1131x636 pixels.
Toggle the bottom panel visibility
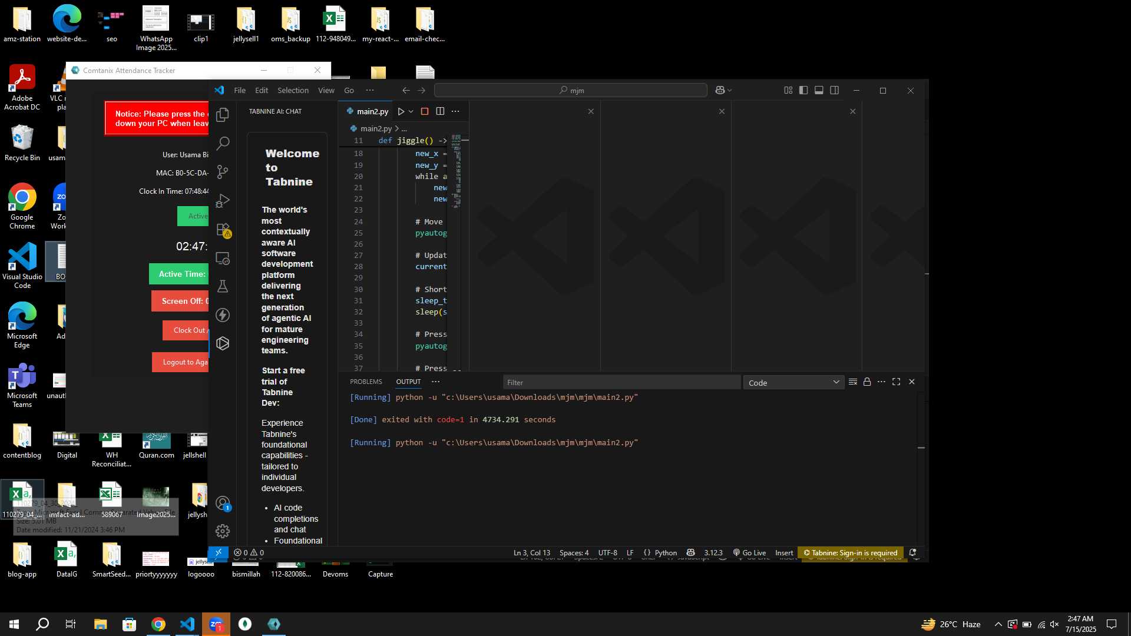click(819, 90)
